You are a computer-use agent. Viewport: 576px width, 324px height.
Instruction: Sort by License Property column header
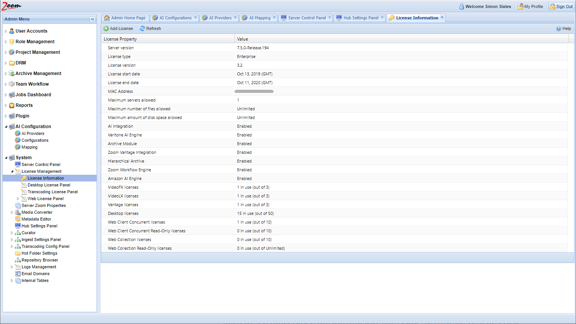click(168, 39)
